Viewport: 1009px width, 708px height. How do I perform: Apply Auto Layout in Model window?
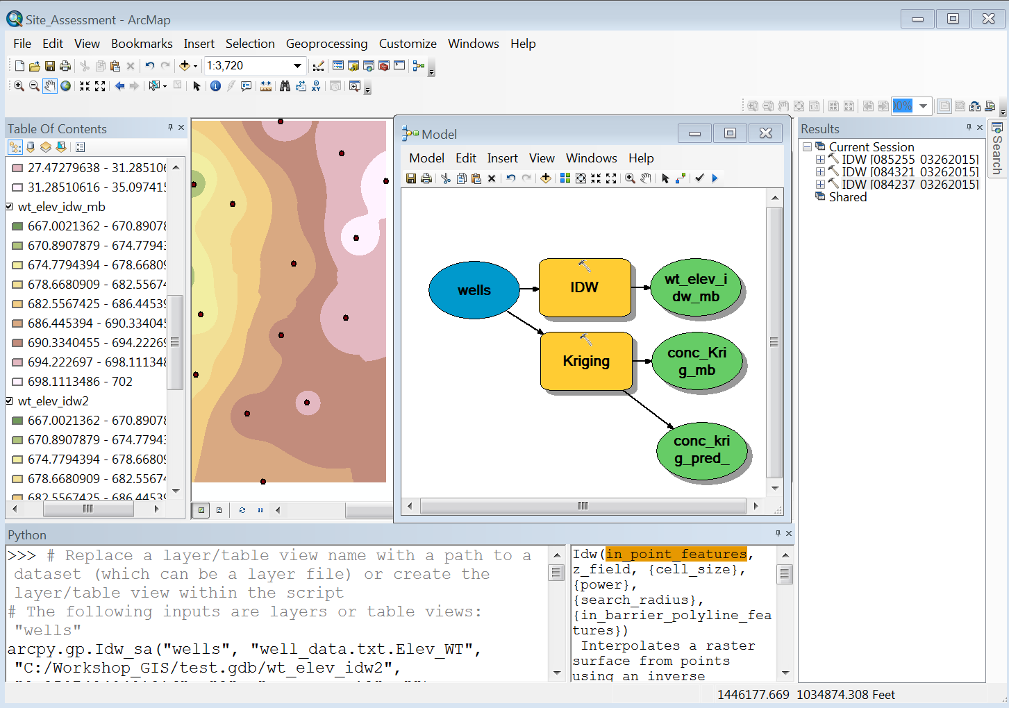pos(565,178)
